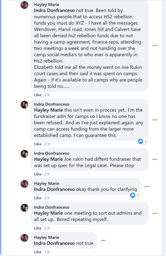
Task: Open options for "Joe rukin had diffent fundraiser" comment
Action: [155, 159]
